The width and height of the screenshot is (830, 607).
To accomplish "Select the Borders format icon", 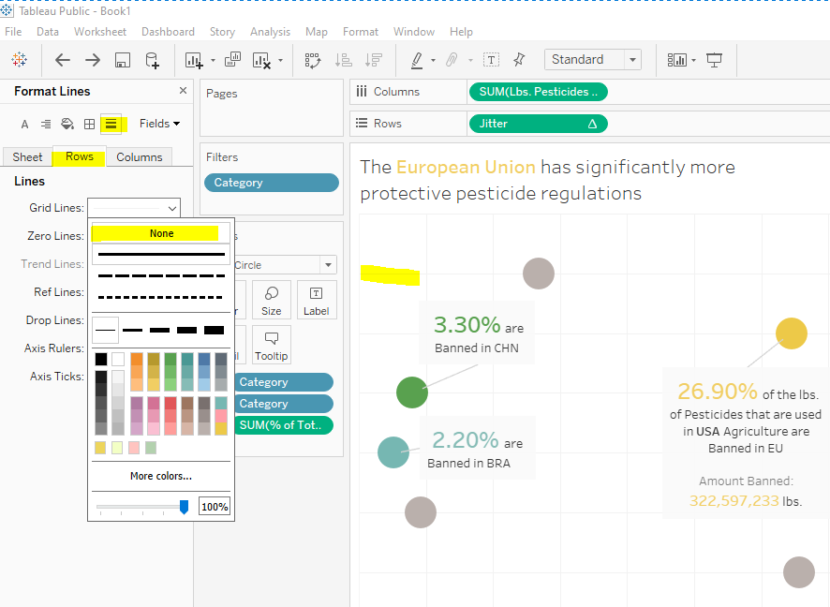I will click(89, 124).
